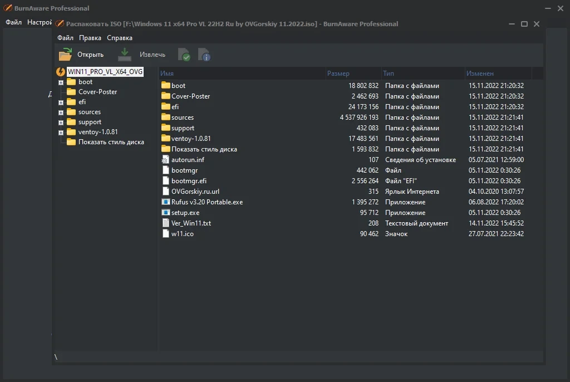The width and height of the screenshot is (570, 382).
Task: Open Настройки menu in main BurnAware window
Action: [40, 22]
